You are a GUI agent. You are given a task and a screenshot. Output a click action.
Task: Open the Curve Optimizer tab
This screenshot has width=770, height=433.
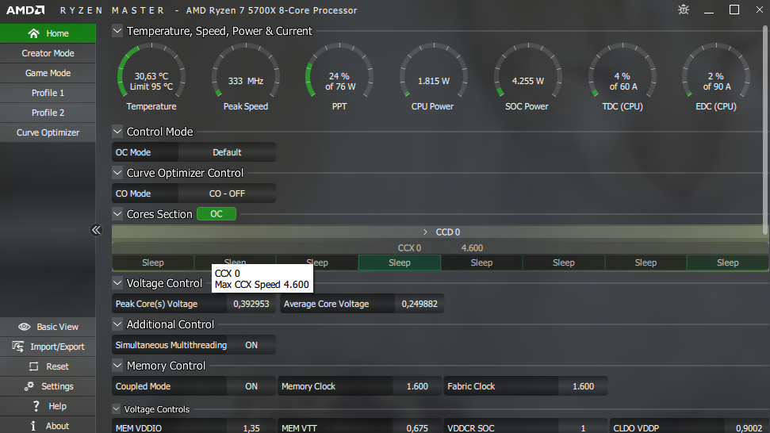coord(48,132)
